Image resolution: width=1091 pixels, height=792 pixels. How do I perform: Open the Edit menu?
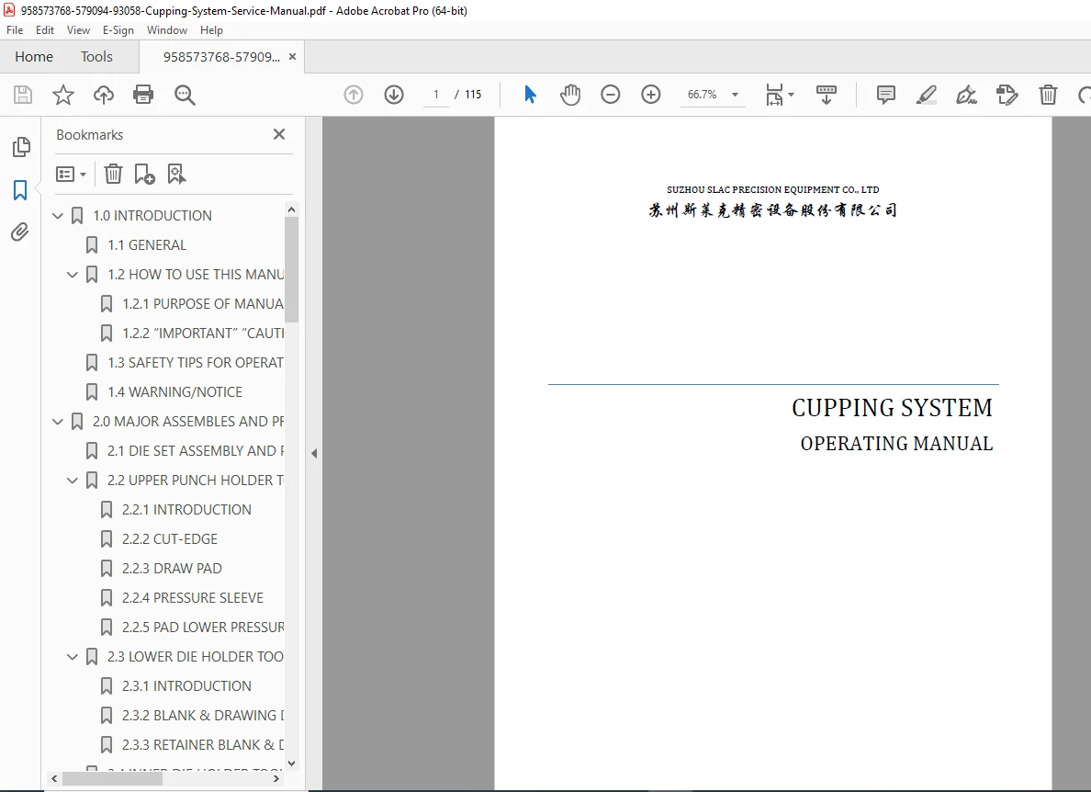[x=44, y=30]
